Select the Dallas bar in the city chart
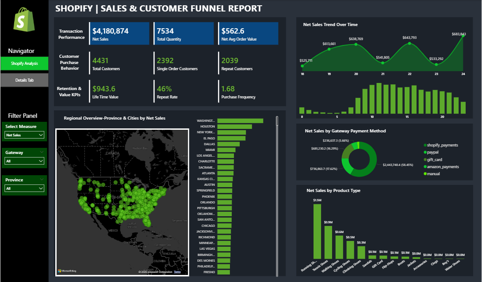The height and width of the screenshot is (282, 482). point(228,144)
